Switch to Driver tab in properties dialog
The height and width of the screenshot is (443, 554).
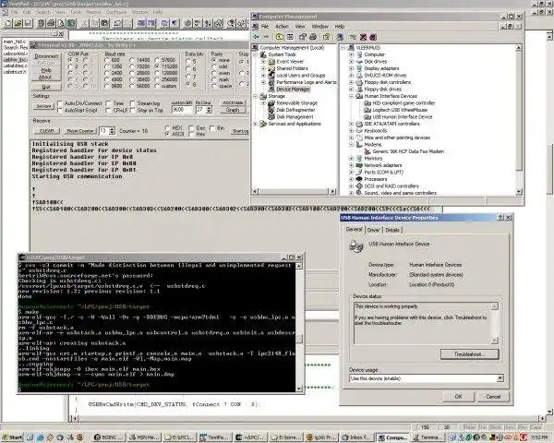tap(373, 230)
